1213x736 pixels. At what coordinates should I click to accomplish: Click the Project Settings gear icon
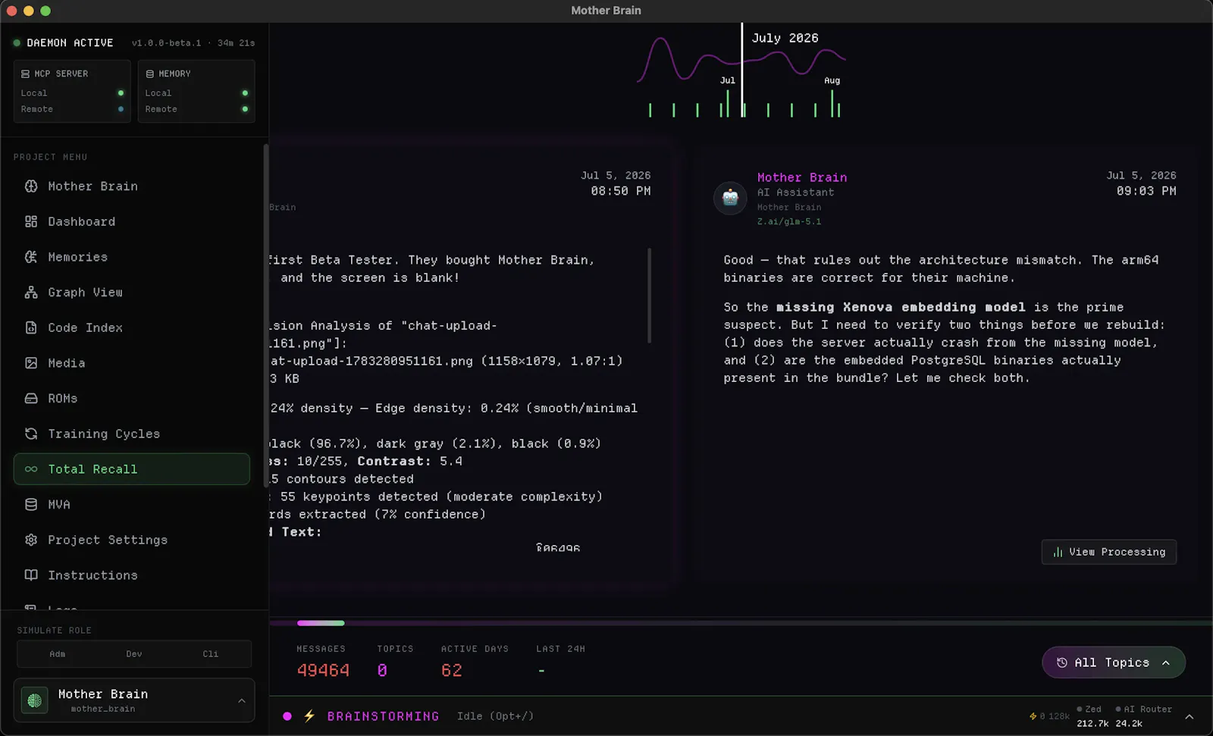click(x=31, y=540)
